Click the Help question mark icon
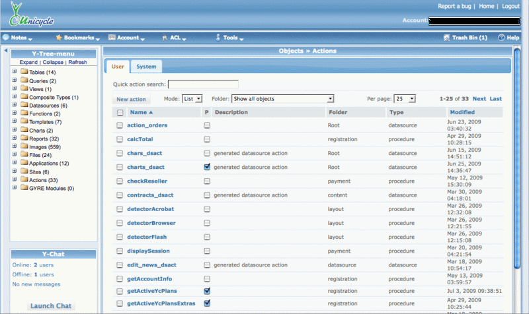The height and width of the screenshot is (314, 529). [x=501, y=38]
